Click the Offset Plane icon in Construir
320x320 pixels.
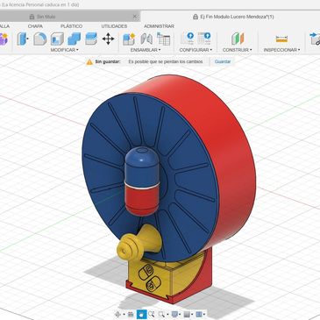238,39
